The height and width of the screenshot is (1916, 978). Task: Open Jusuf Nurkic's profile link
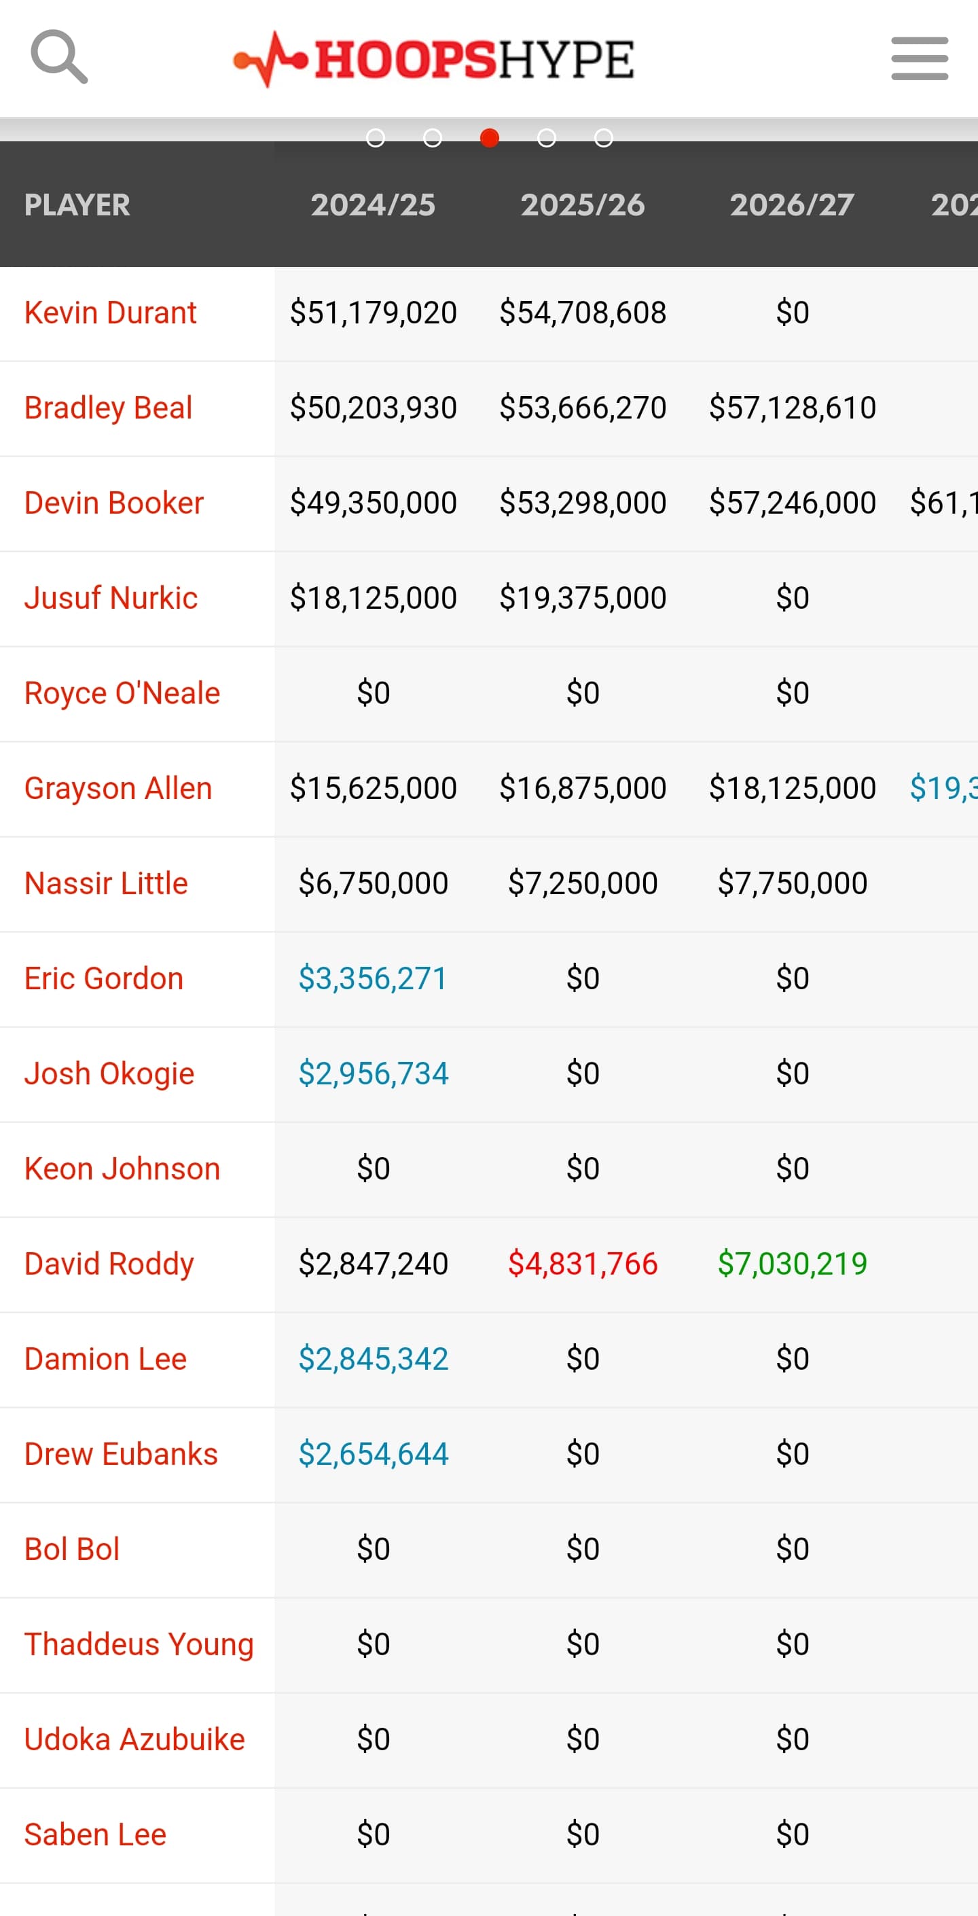pyautogui.click(x=111, y=598)
